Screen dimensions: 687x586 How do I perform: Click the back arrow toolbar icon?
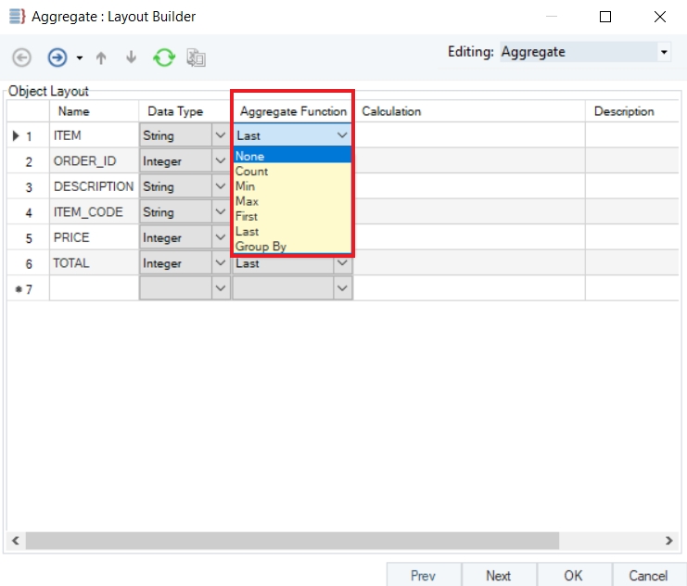pos(21,57)
